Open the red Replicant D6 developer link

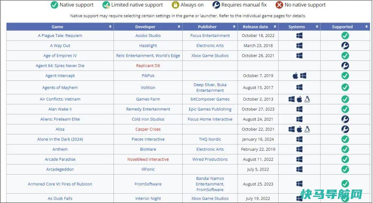[148, 65]
